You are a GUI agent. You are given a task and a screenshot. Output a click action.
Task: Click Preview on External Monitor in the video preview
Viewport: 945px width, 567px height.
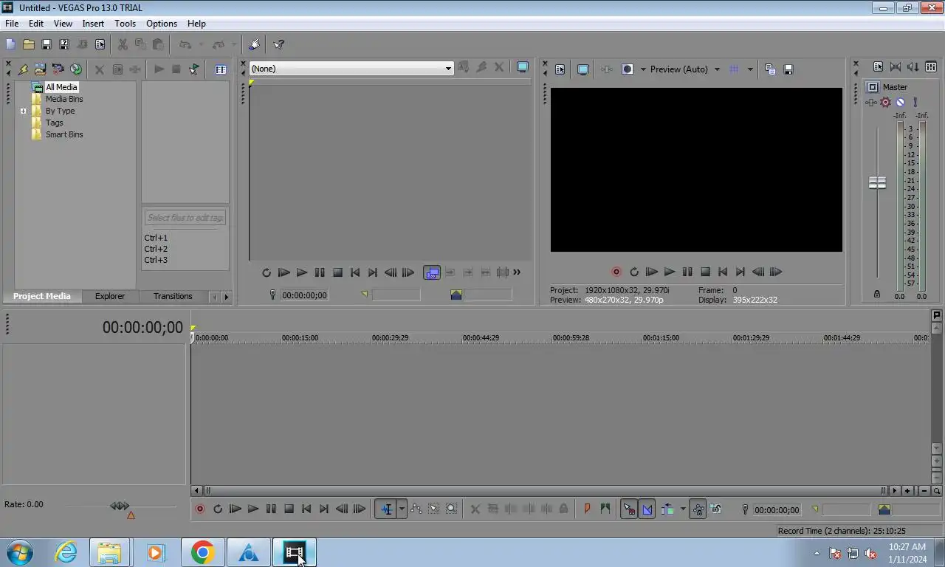coord(583,69)
